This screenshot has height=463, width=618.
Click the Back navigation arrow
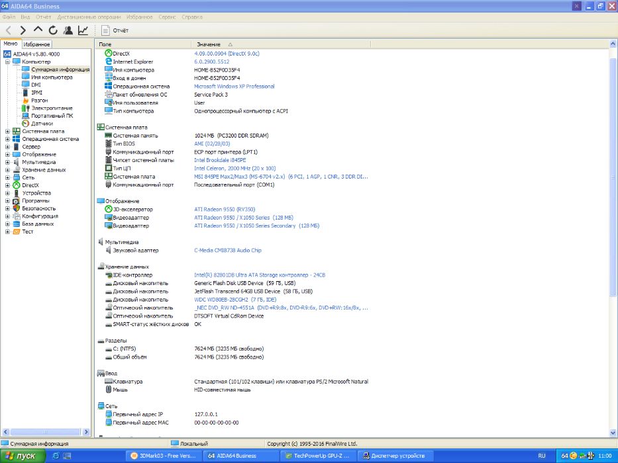[x=8, y=30]
